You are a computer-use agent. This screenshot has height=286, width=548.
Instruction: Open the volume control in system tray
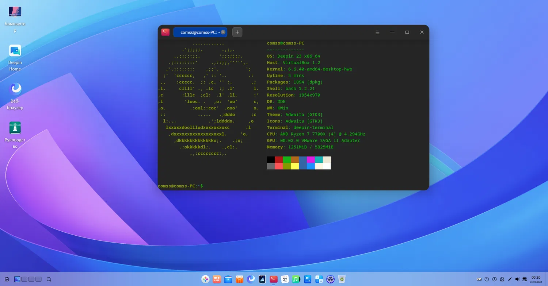point(517,279)
